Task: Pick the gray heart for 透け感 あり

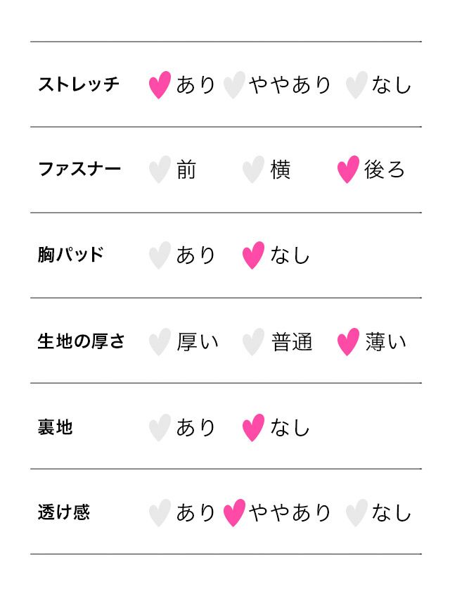Action: point(160,513)
